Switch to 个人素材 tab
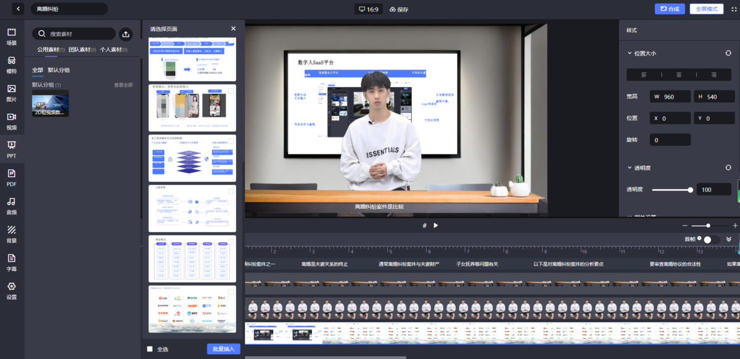The width and height of the screenshot is (740, 359). pyautogui.click(x=113, y=49)
